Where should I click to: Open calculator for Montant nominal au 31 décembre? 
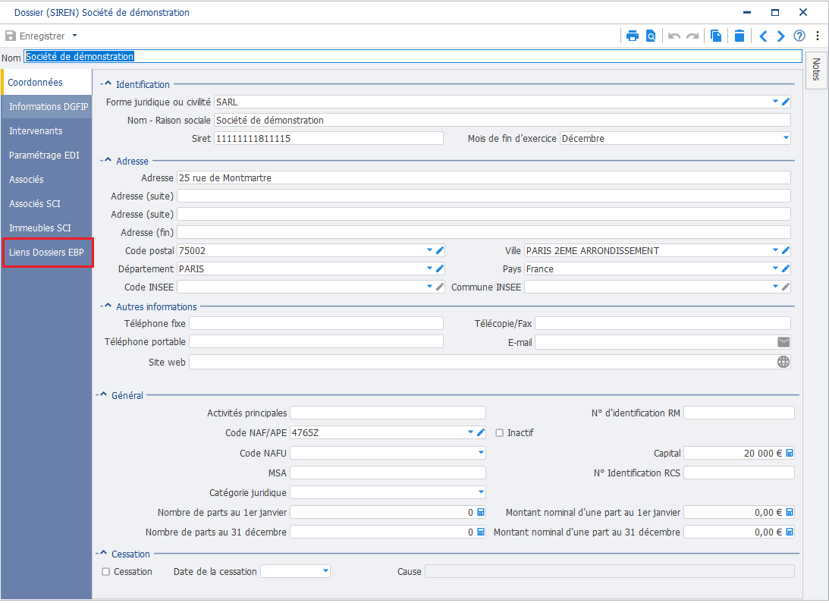[x=790, y=532]
